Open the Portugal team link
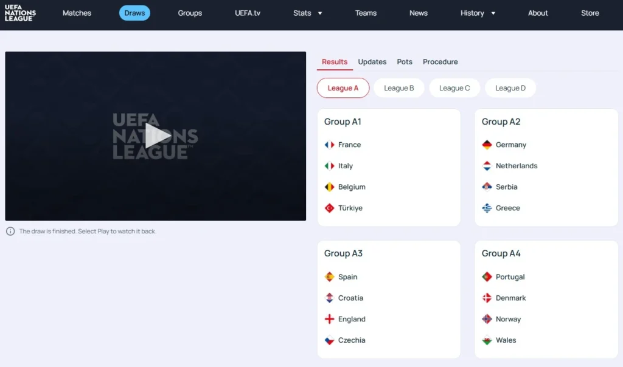The width and height of the screenshot is (623, 367). (x=510, y=277)
